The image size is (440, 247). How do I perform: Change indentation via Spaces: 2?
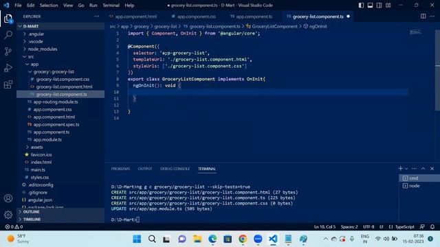pyautogui.click(x=349, y=227)
